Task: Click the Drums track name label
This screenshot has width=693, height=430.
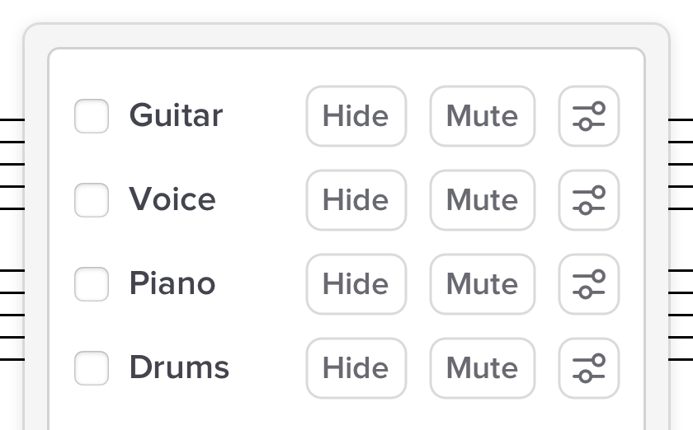Action: coord(179,367)
